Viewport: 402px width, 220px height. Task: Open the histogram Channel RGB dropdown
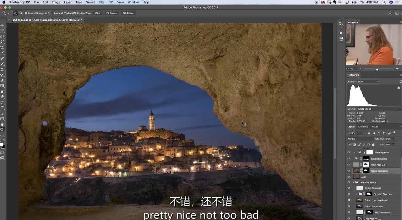[x=368, y=82]
